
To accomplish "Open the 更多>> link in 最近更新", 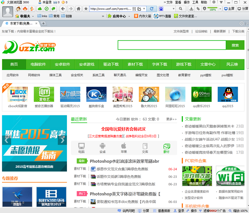I will [x=172, y=119].
